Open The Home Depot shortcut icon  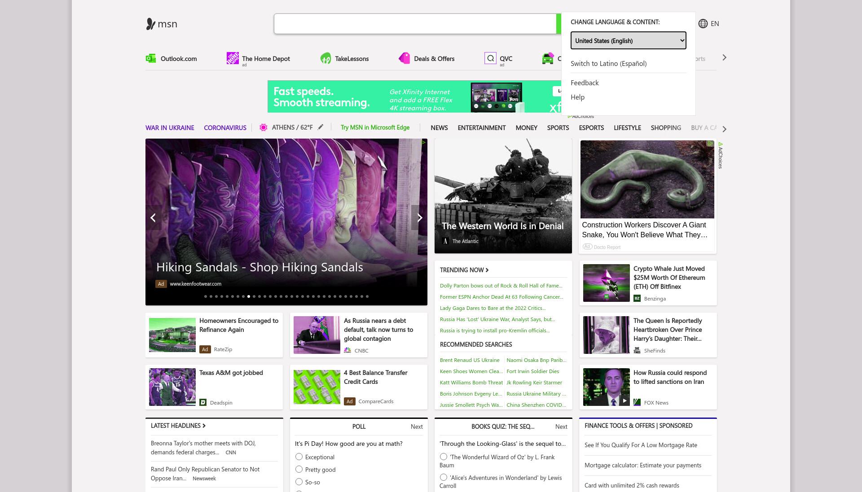233,58
